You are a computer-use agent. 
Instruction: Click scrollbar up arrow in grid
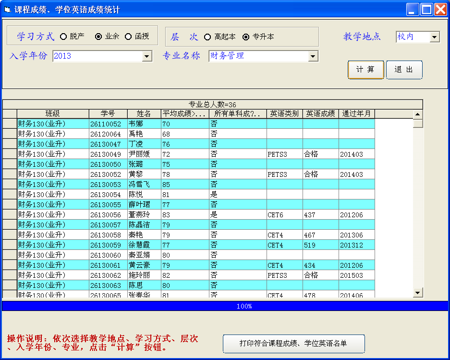[x=418, y=114]
